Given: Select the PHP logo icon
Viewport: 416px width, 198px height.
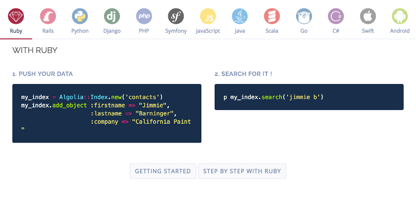Looking at the screenshot, I should [x=144, y=16].
